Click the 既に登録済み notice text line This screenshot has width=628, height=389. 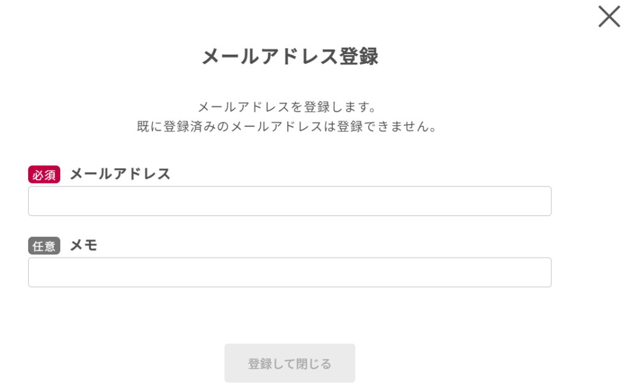[289, 128]
